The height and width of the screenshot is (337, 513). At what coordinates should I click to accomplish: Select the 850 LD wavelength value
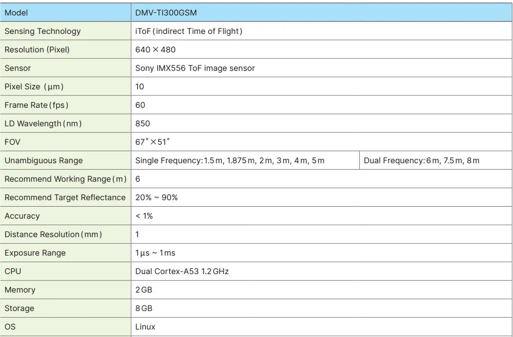tap(142, 123)
